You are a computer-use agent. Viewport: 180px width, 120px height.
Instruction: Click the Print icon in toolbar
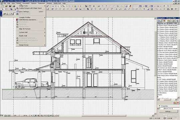pos(14,6)
